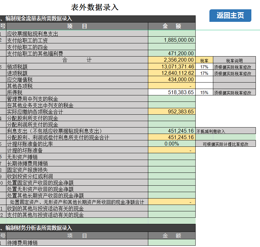Select 17% tax rate for 进项税额
The width and height of the screenshot is (260, 247).
click(204, 73)
